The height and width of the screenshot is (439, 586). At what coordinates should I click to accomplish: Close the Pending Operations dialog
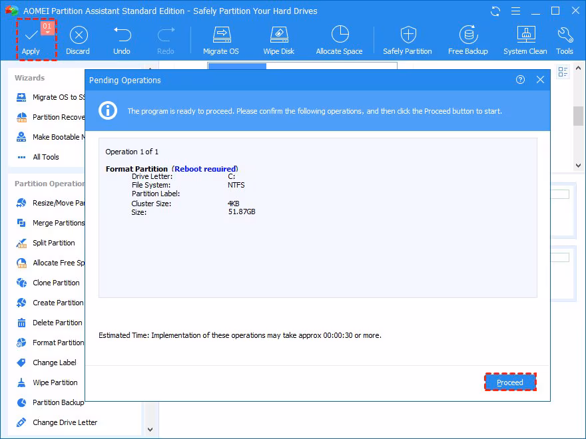click(540, 80)
